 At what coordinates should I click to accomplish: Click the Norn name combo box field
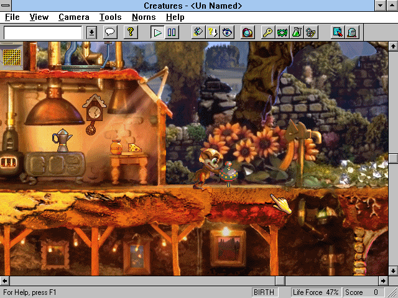pyautogui.click(x=43, y=32)
